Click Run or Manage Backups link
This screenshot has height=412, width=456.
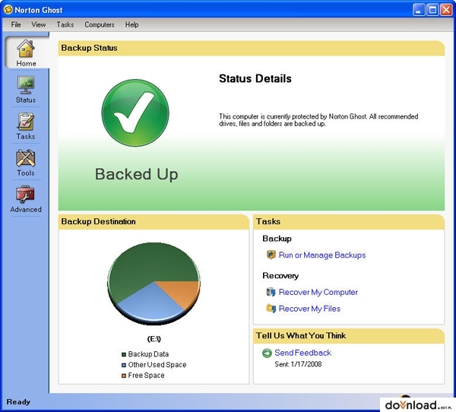coord(322,255)
